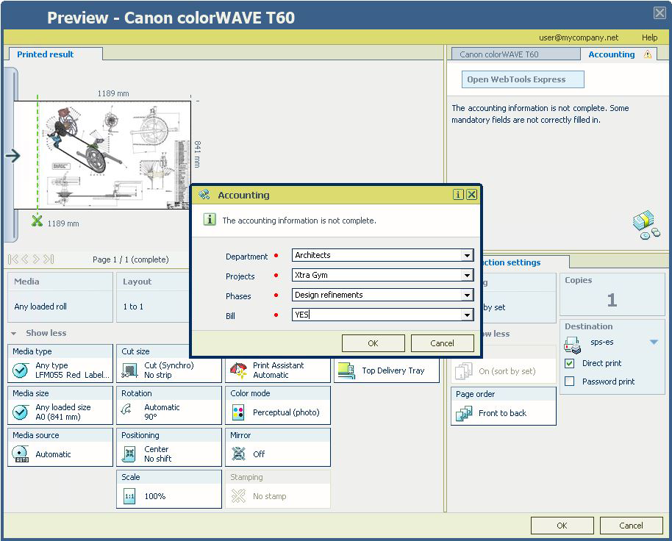
Task: Click the Mirror Off icon
Action: (x=238, y=454)
